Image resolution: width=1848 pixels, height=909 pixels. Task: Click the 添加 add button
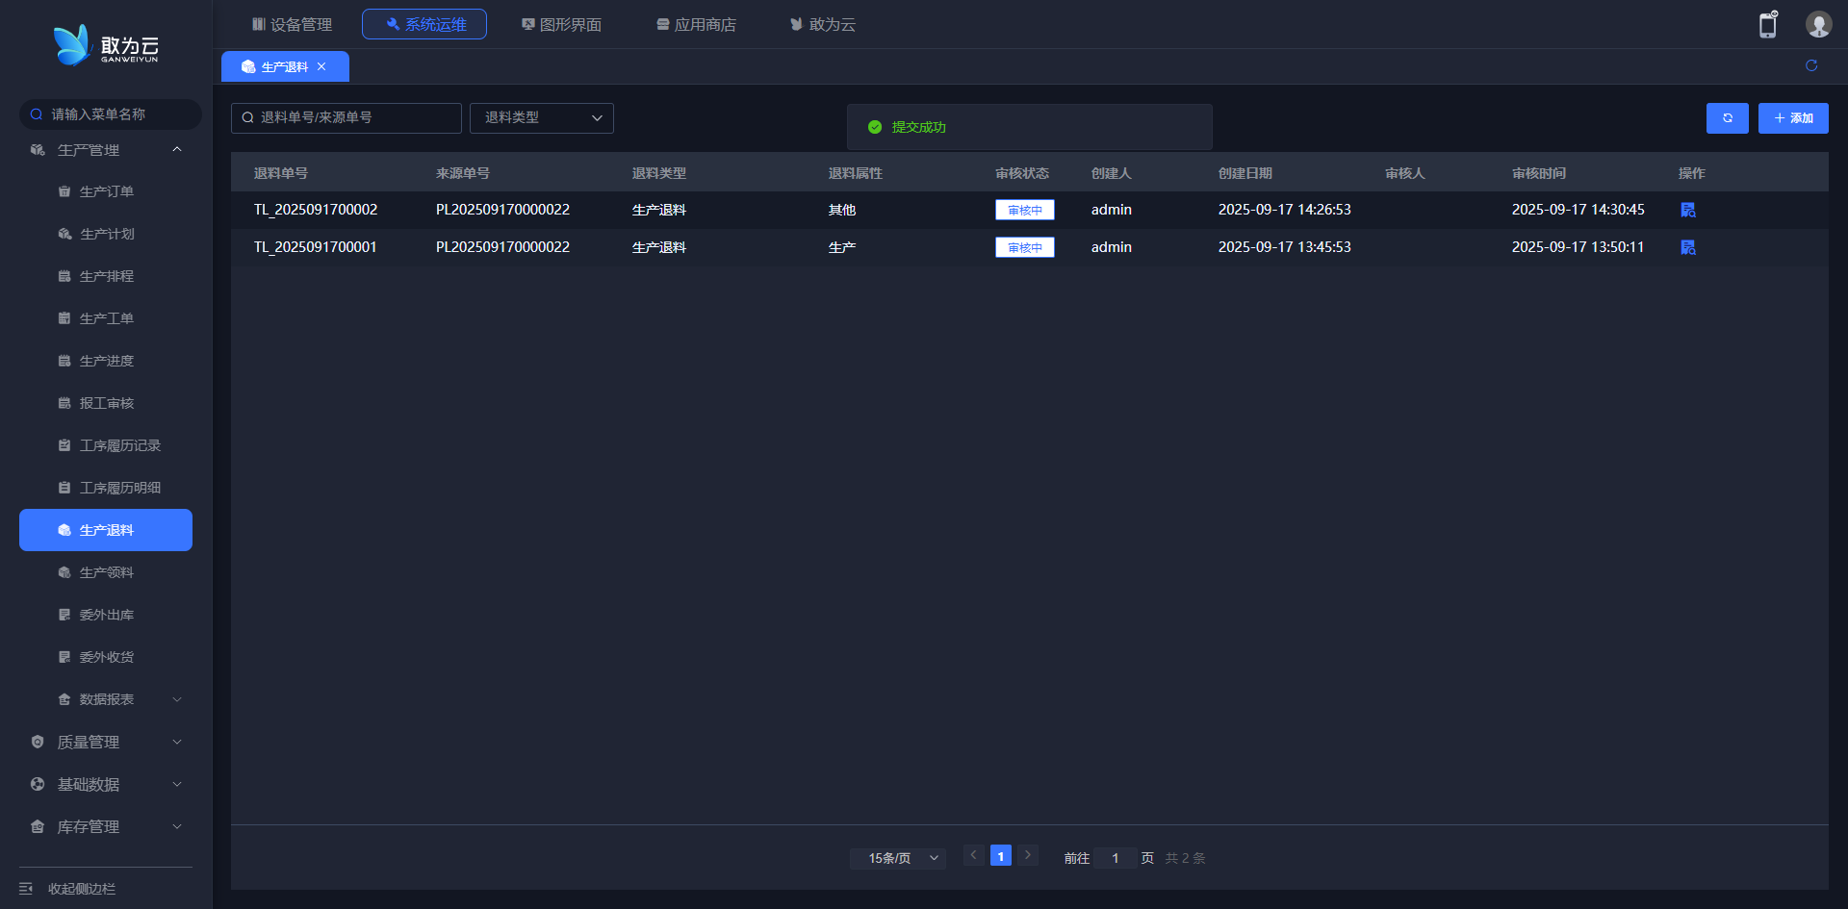click(1792, 118)
